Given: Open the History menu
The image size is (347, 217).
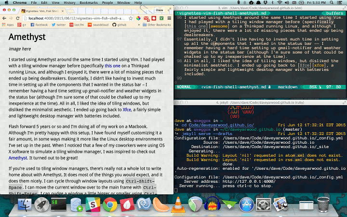Looking at the screenshot, I should point(69,3).
